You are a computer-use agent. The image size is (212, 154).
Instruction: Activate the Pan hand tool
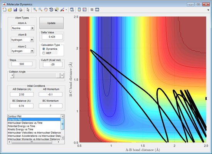point(46,10)
